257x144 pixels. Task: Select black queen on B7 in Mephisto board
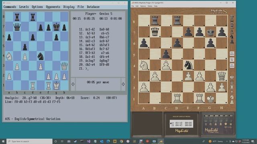click(155, 32)
